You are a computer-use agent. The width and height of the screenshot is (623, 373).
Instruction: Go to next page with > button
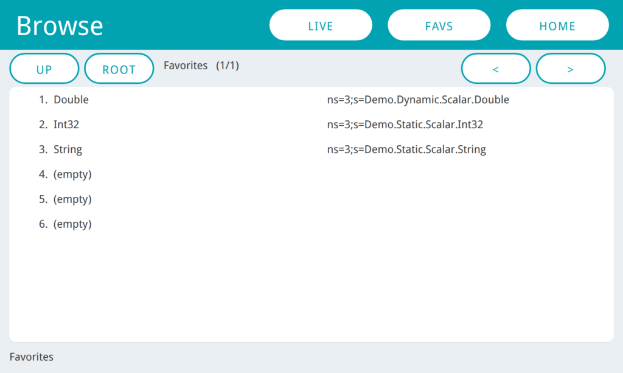(571, 69)
